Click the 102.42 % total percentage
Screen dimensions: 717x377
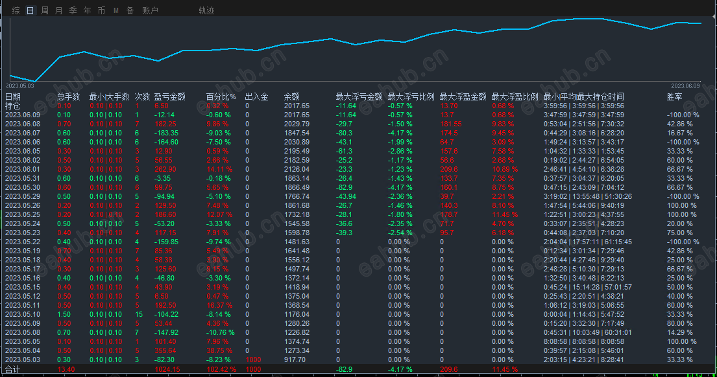click(x=221, y=370)
